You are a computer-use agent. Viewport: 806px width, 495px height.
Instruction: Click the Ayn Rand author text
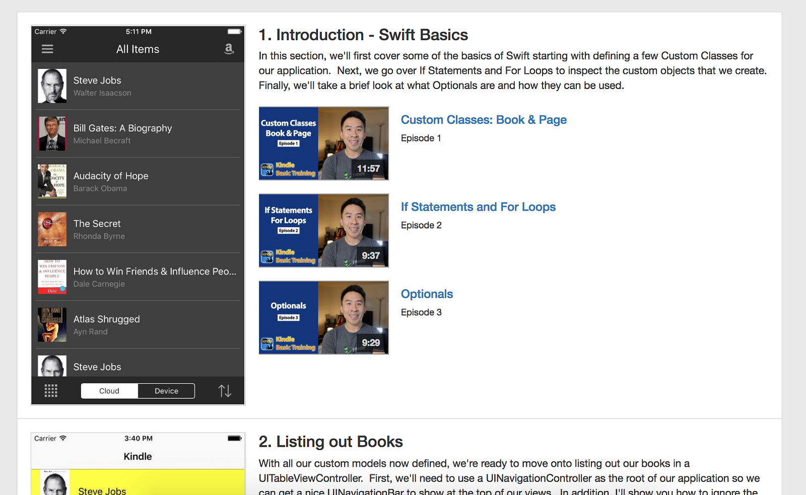[x=91, y=332]
